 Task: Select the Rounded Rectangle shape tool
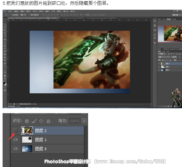5,73
